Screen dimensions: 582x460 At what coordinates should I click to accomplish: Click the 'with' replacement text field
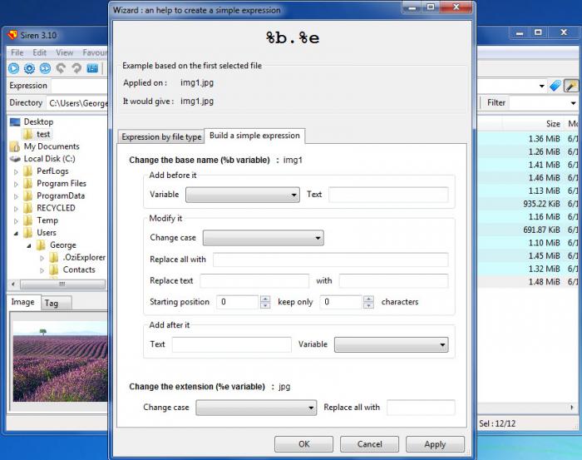[x=393, y=281]
